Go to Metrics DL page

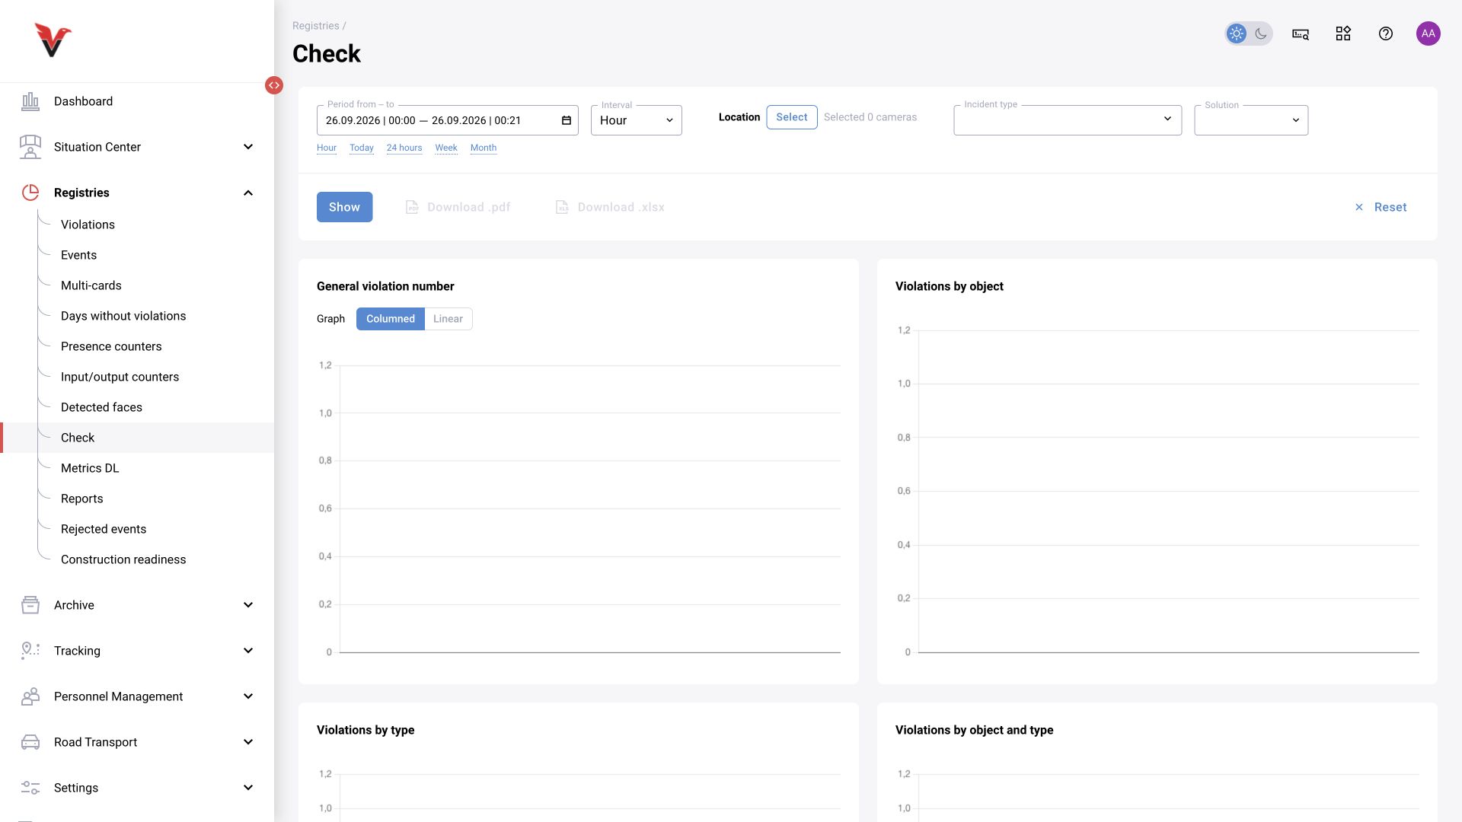click(90, 468)
